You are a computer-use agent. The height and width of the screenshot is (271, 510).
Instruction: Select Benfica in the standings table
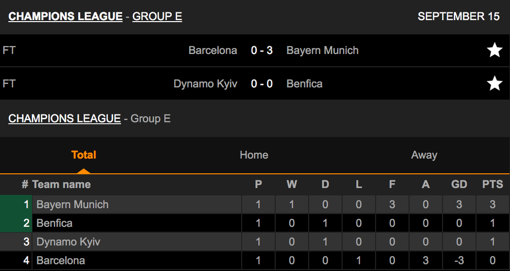55,223
